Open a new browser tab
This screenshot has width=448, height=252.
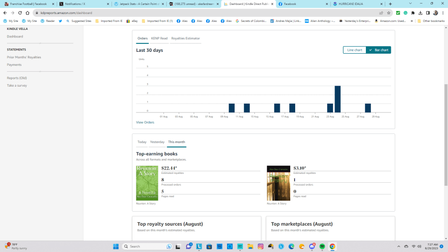[x=390, y=3]
